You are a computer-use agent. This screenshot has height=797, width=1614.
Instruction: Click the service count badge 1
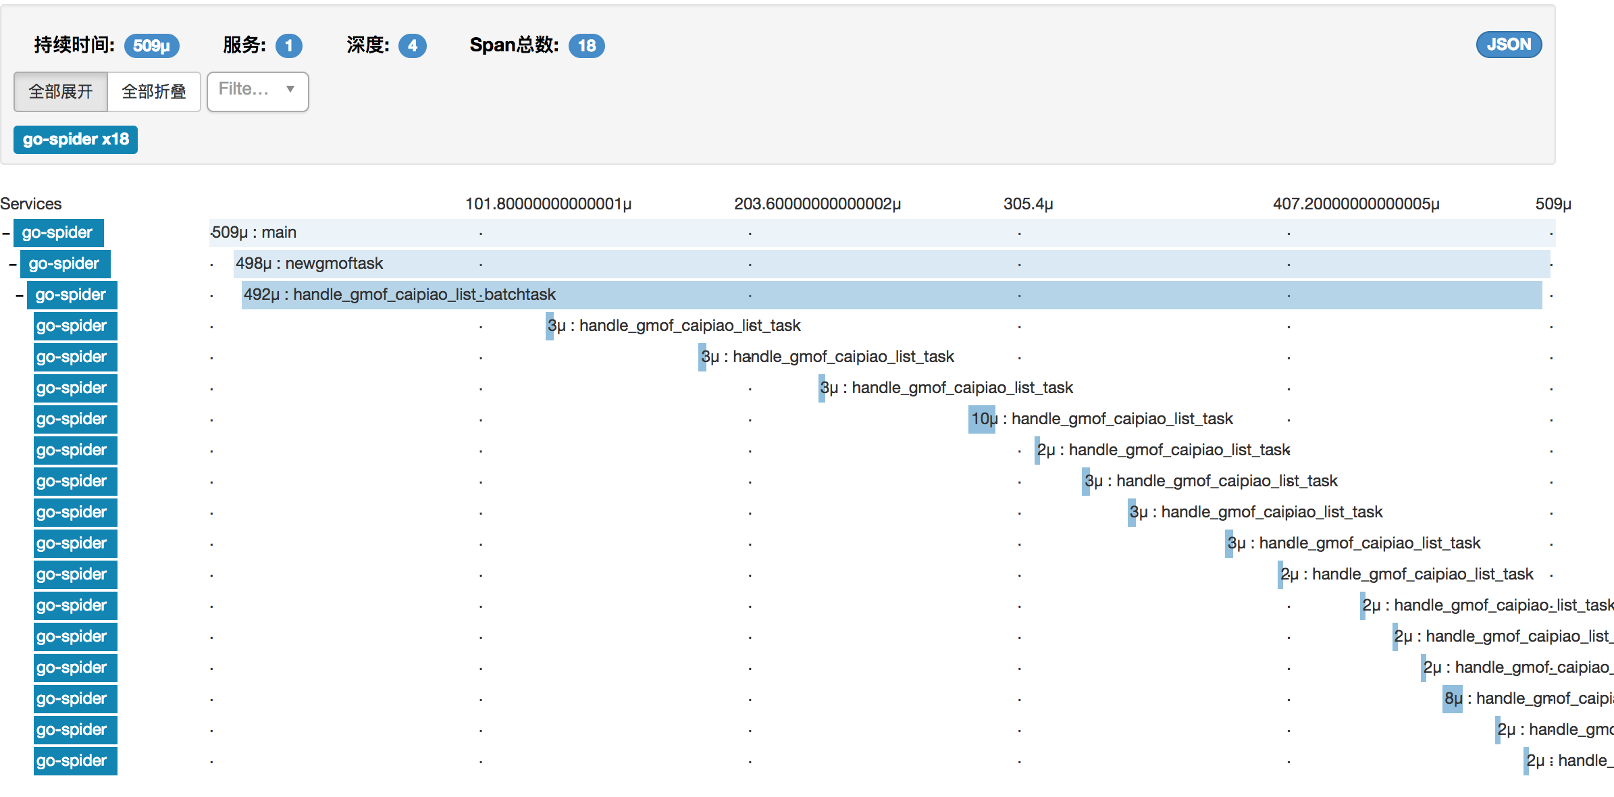click(289, 45)
